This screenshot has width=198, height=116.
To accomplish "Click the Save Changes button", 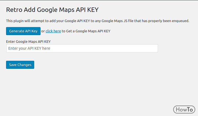I will [x=20, y=65].
